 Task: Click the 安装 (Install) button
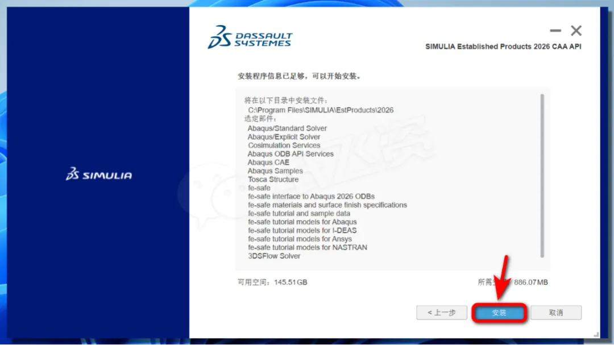(499, 313)
